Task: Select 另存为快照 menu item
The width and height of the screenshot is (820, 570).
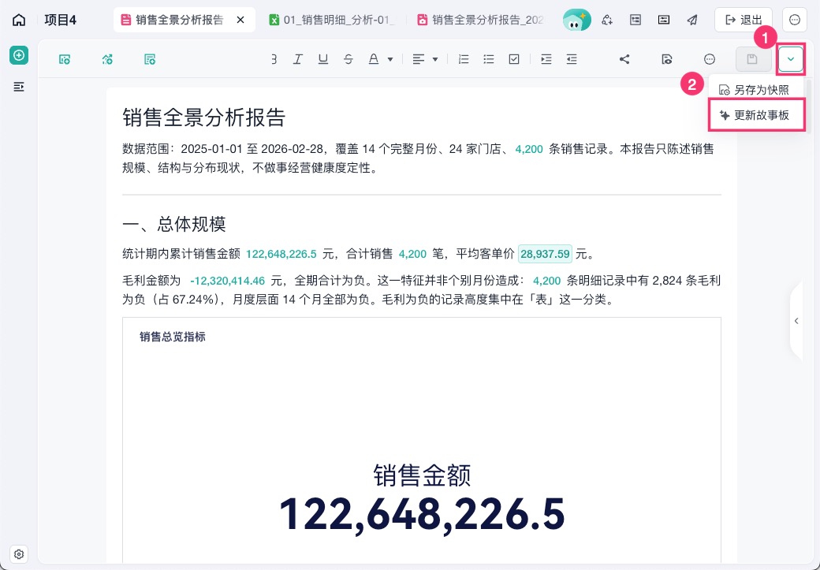Action: pos(755,90)
